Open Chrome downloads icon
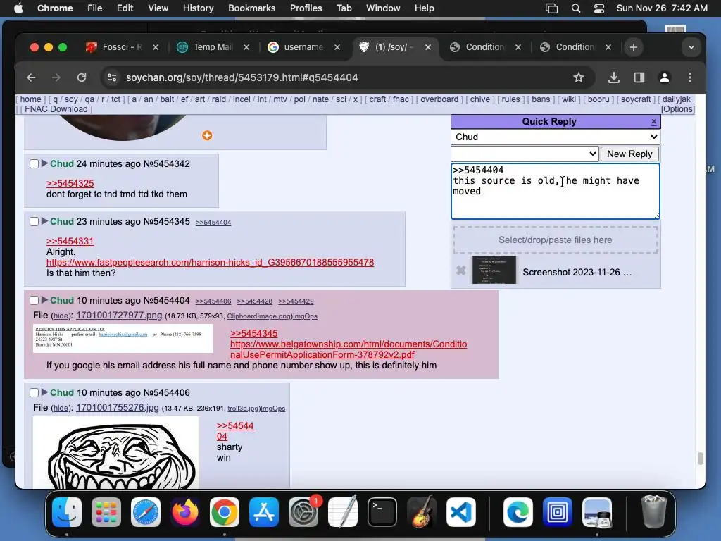Screen dimensions: 721x541 (613, 77)
